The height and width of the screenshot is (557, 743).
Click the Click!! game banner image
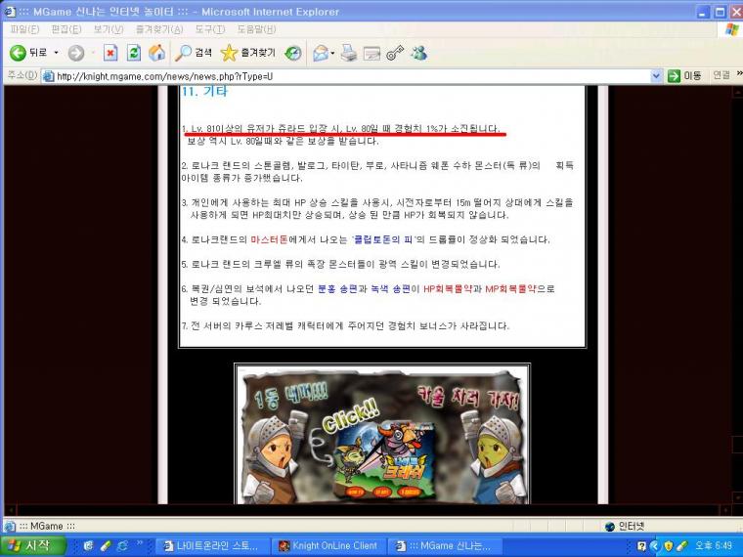point(382,434)
